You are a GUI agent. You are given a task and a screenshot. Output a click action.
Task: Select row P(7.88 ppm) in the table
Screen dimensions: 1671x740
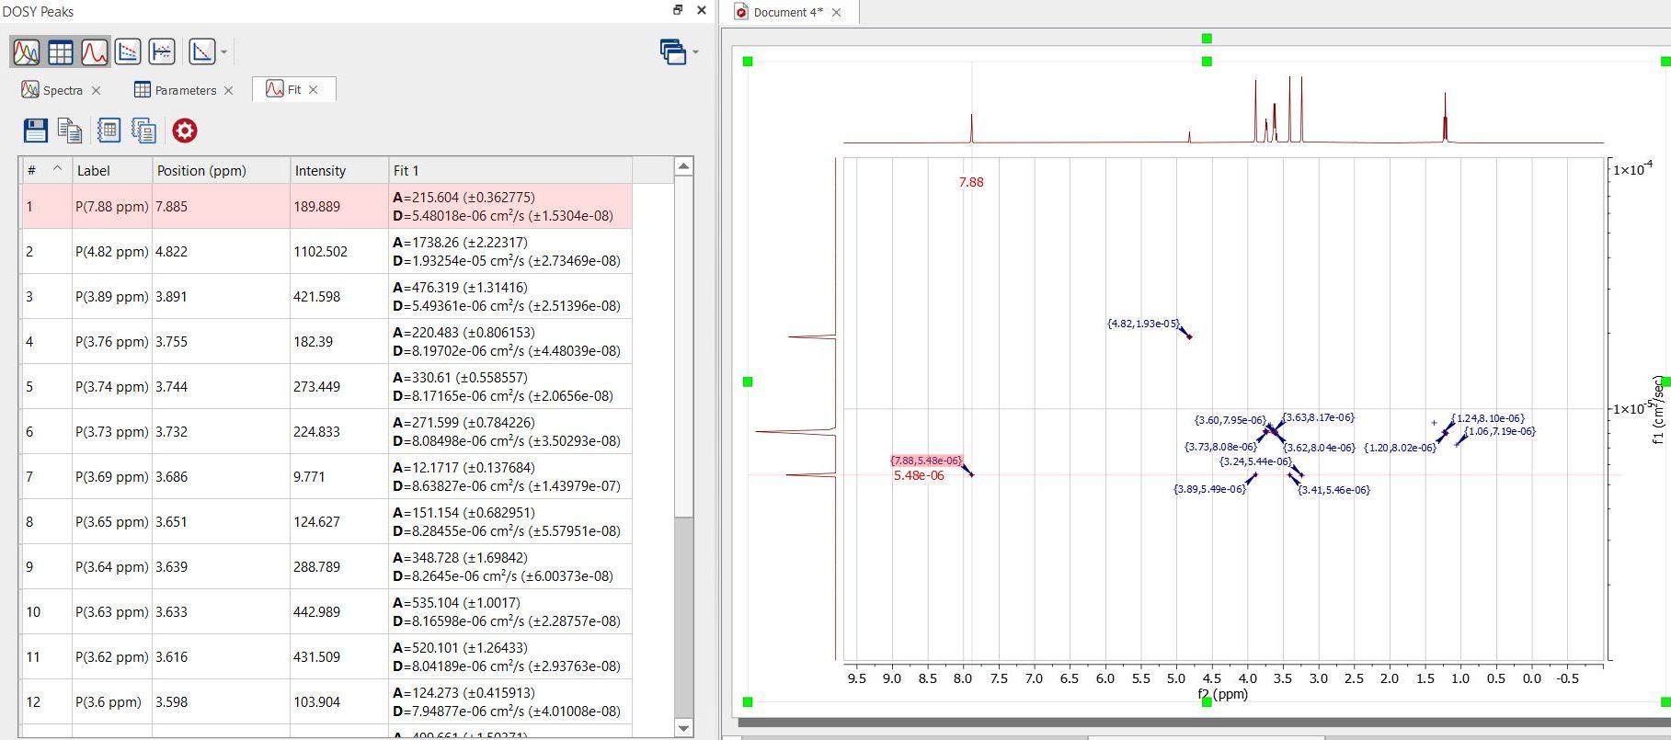click(x=326, y=206)
